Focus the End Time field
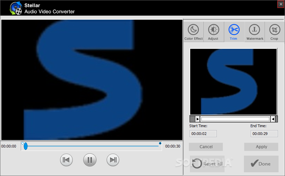Viewport: 285px width, 176px height. point(264,134)
